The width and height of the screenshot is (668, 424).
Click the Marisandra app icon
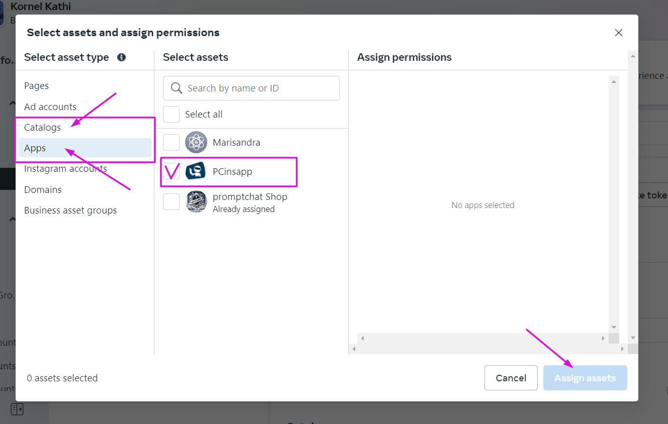[196, 142]
